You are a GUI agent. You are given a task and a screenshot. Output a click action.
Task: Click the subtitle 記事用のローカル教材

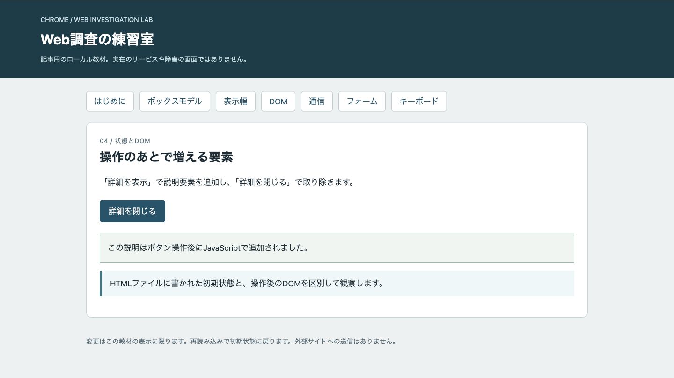pyautogui.click(x=144, y=59)
